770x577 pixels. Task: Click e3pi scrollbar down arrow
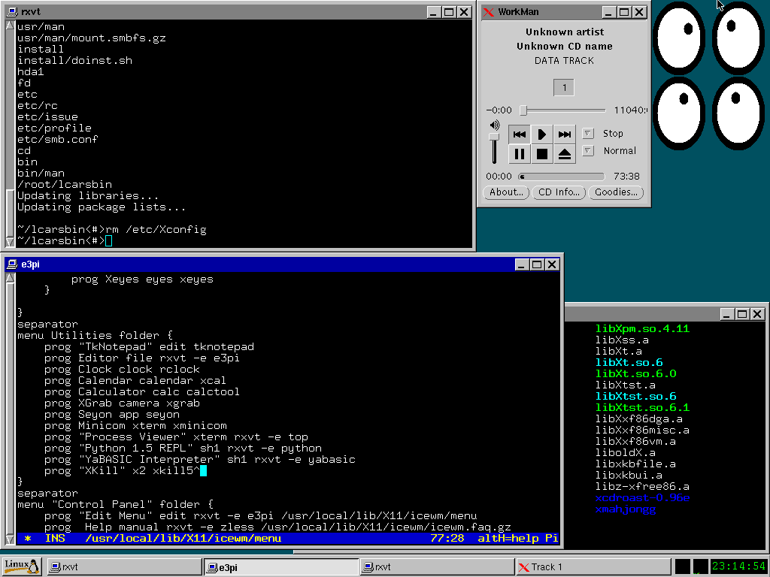pos(10,539)
